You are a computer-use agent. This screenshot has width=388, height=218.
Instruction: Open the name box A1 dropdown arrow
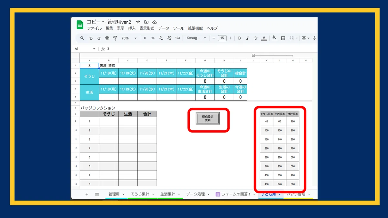point(94,49)
